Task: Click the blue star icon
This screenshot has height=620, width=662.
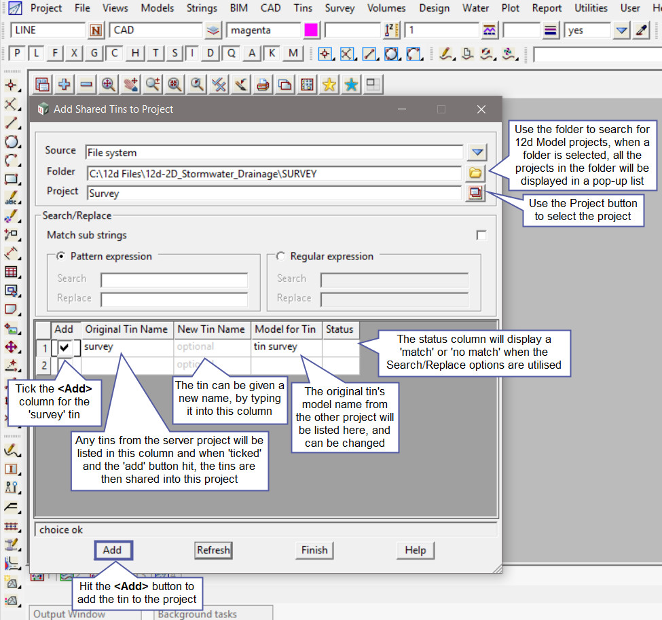Action: pyautogui.click(x=351, y=84)
